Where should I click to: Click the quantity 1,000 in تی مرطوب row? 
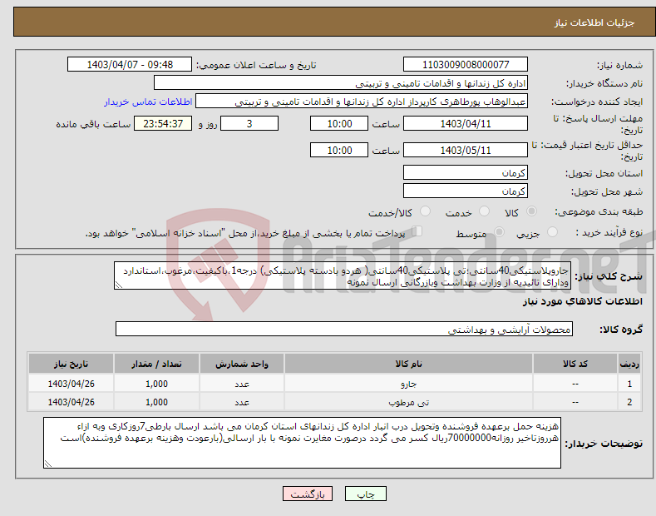tap(156, 402)
